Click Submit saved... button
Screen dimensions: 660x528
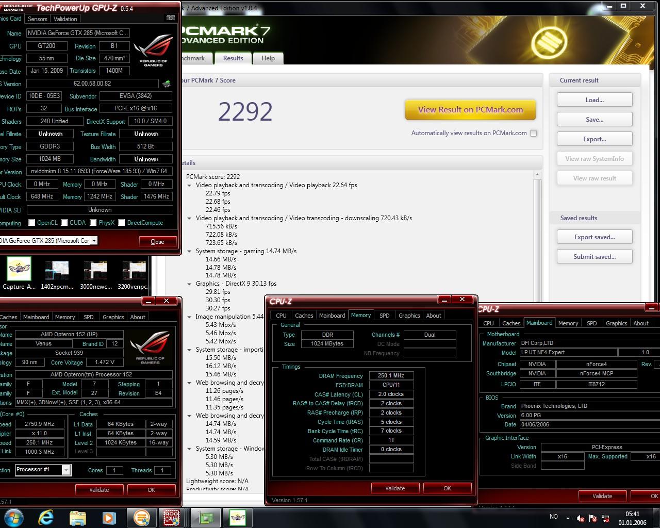point(595,257)
